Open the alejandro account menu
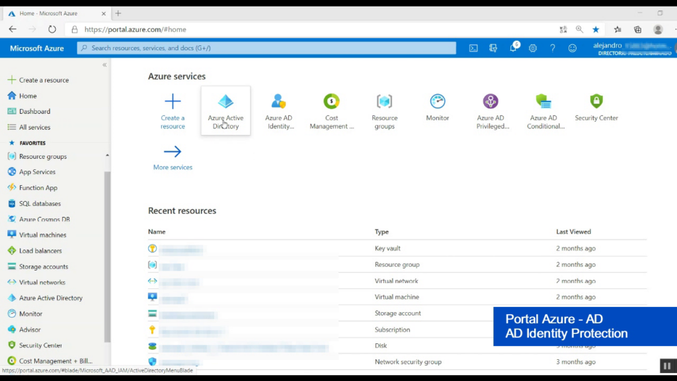The height and width of the screenshot is (381, 677). click(x=632, y=48)
